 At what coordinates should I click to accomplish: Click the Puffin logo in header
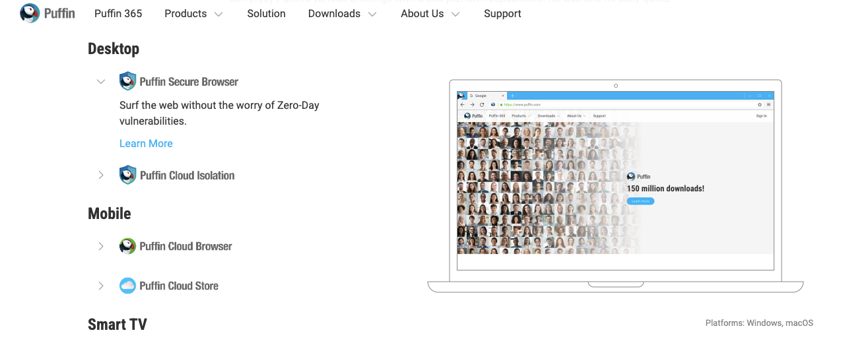coord(48,13)
